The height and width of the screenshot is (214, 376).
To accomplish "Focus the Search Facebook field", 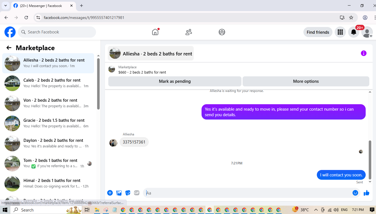I will (57, 32).
